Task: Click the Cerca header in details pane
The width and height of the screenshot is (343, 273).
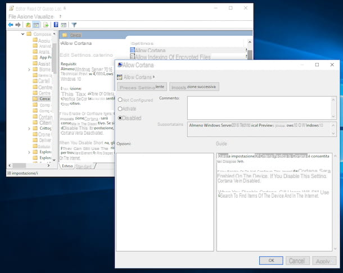Action: click(75, 35)
